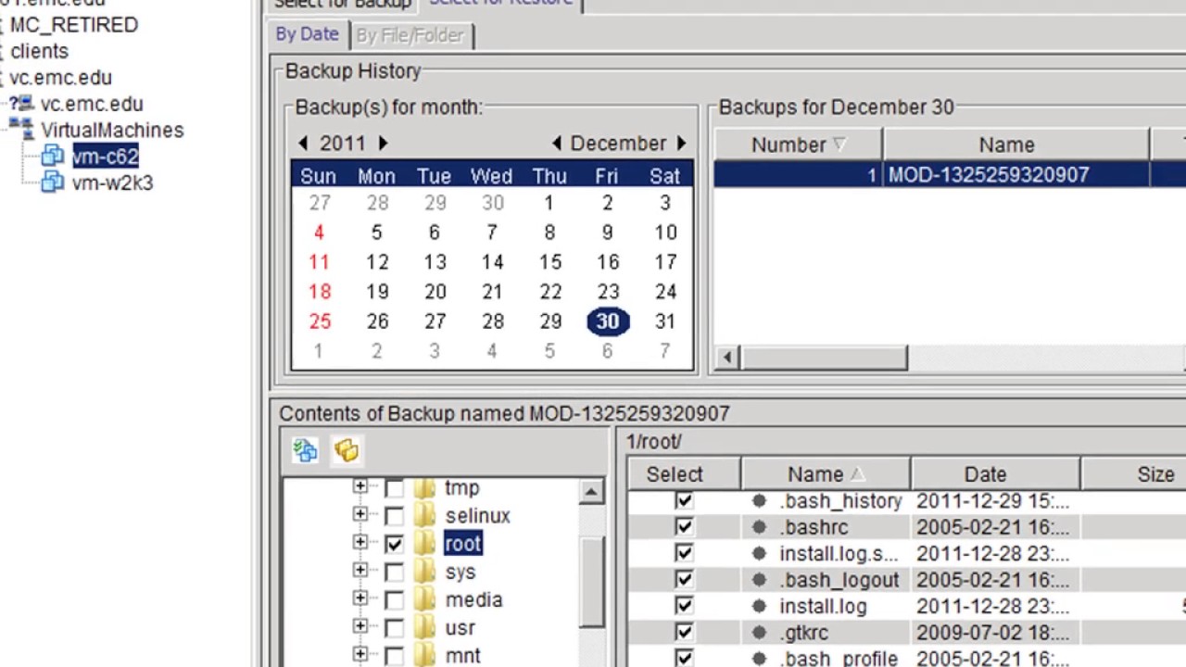The image size is (1186, 667).
Task: Expand the root folder node
Action: click(x=360, y=542)
